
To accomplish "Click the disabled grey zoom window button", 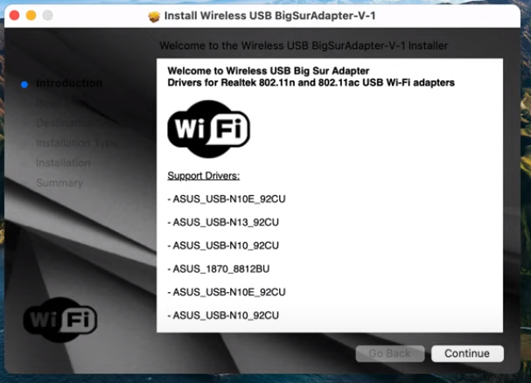I will click(47, 16).
